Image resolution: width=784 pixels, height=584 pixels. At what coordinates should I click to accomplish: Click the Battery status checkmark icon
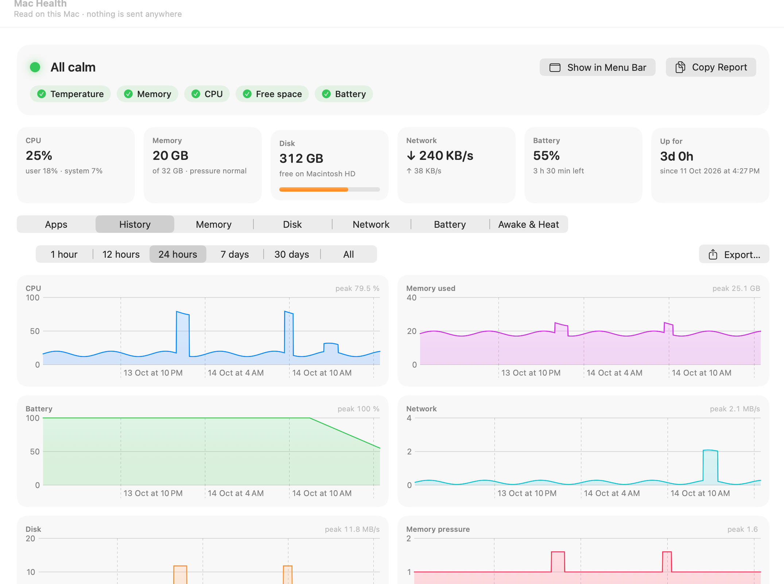coord(326,94)
